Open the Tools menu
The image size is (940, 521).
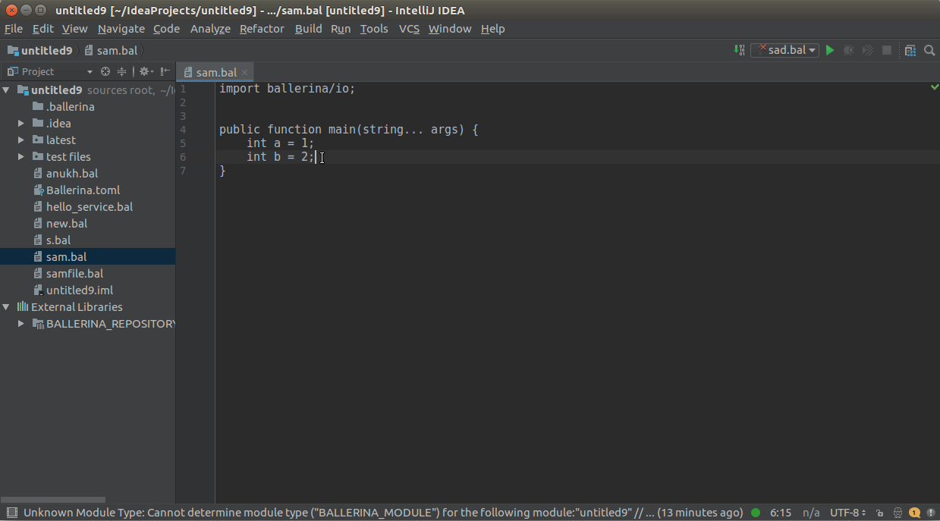[374, 29]
